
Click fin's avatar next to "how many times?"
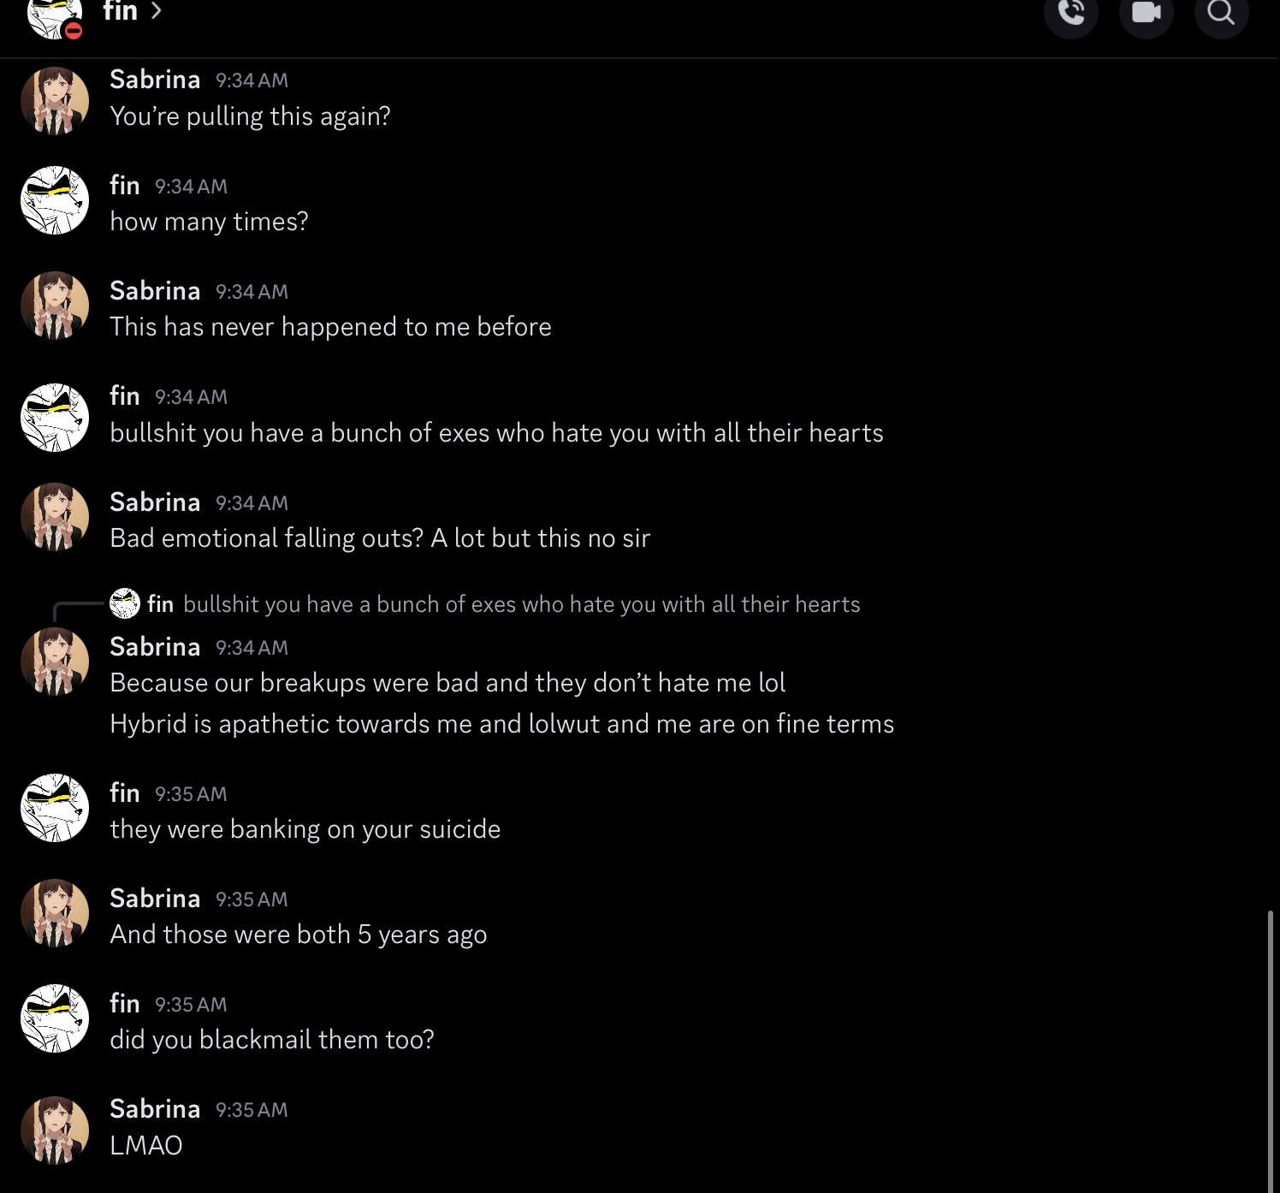pyautogui.click(x=55, y=201)
